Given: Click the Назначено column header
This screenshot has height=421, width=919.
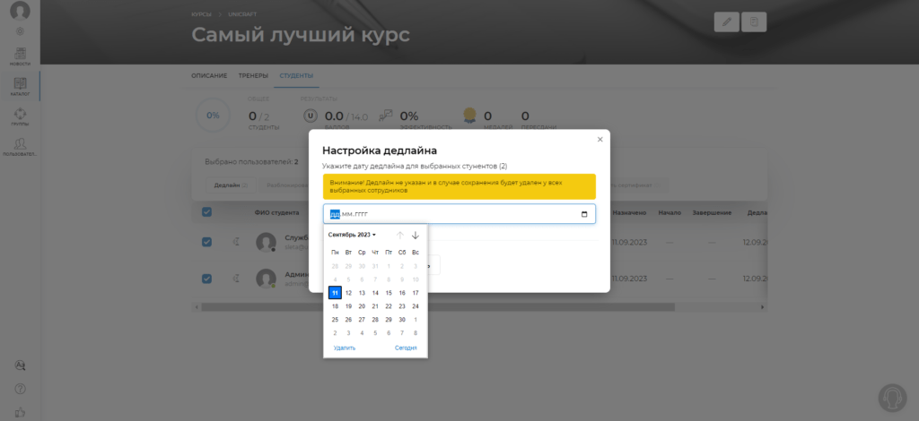Looking at the screenshot, I should (629, 213).
